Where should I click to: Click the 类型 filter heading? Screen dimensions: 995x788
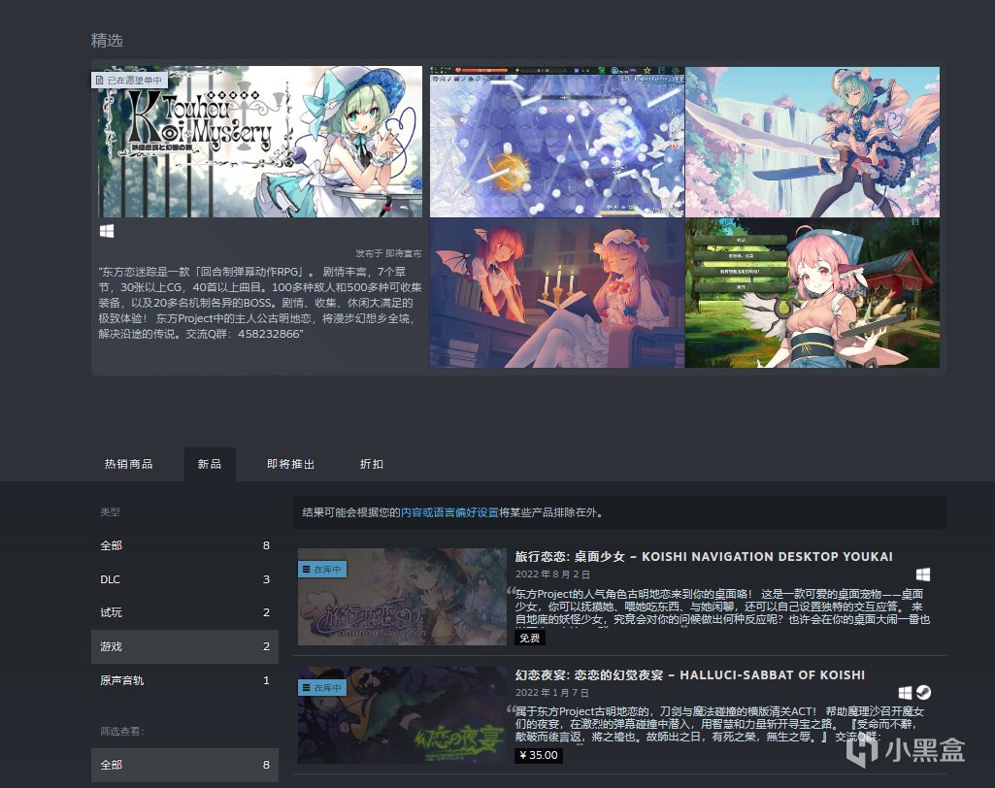coord(110,512)
